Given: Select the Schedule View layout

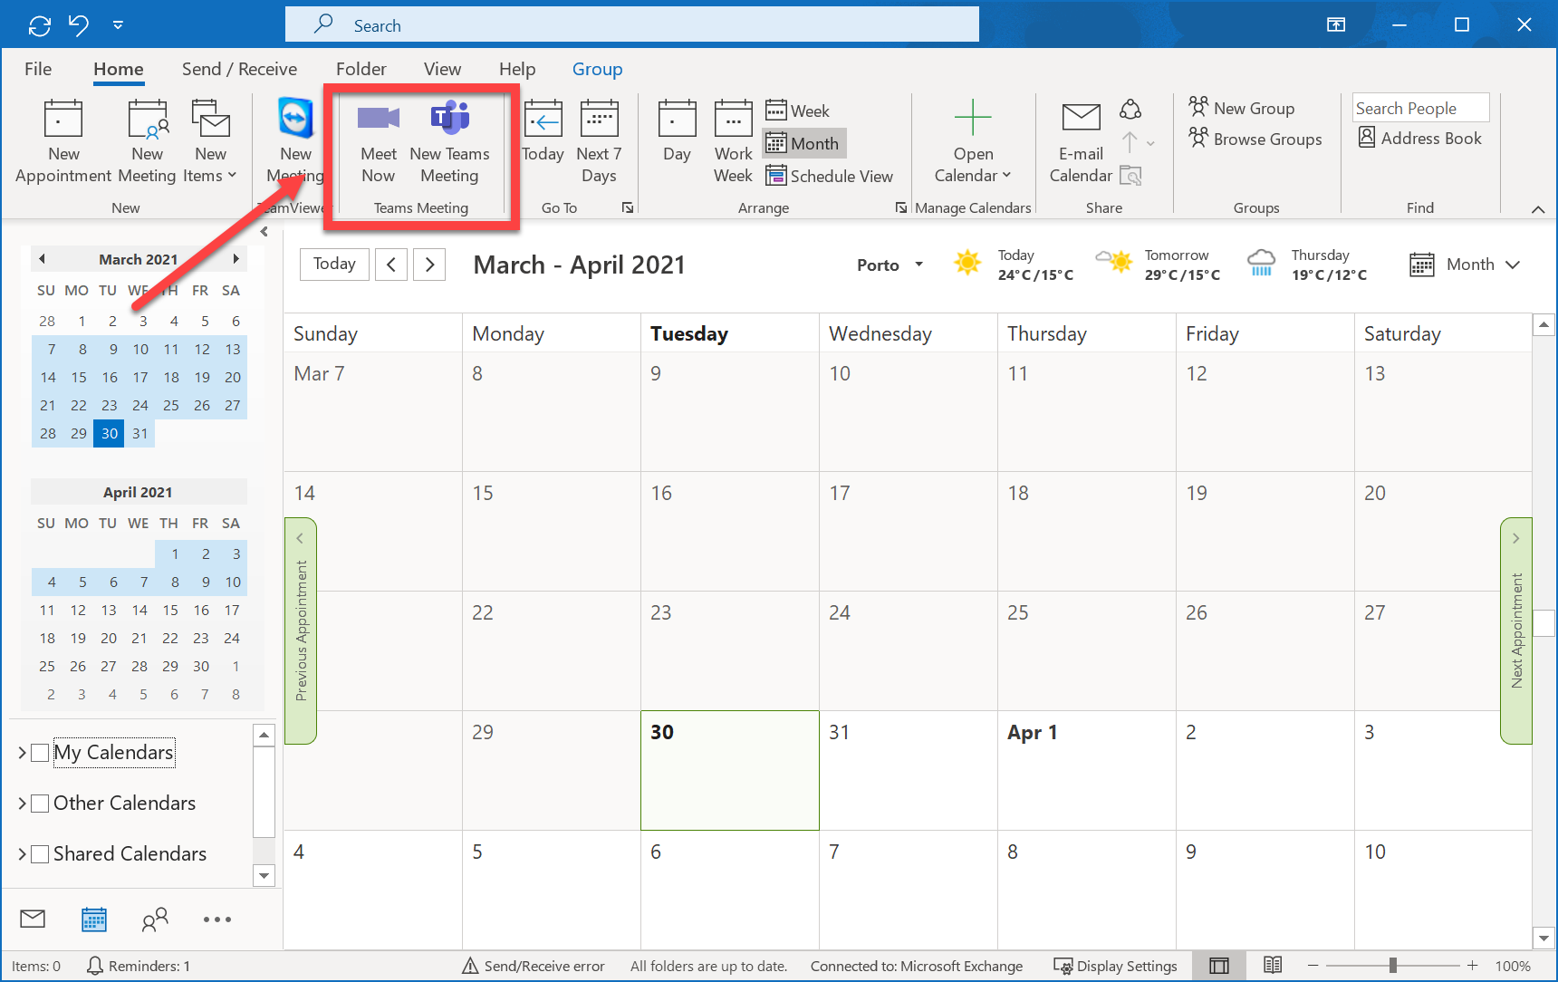Looking at the screenshot, I should click(x=830, y=177).
